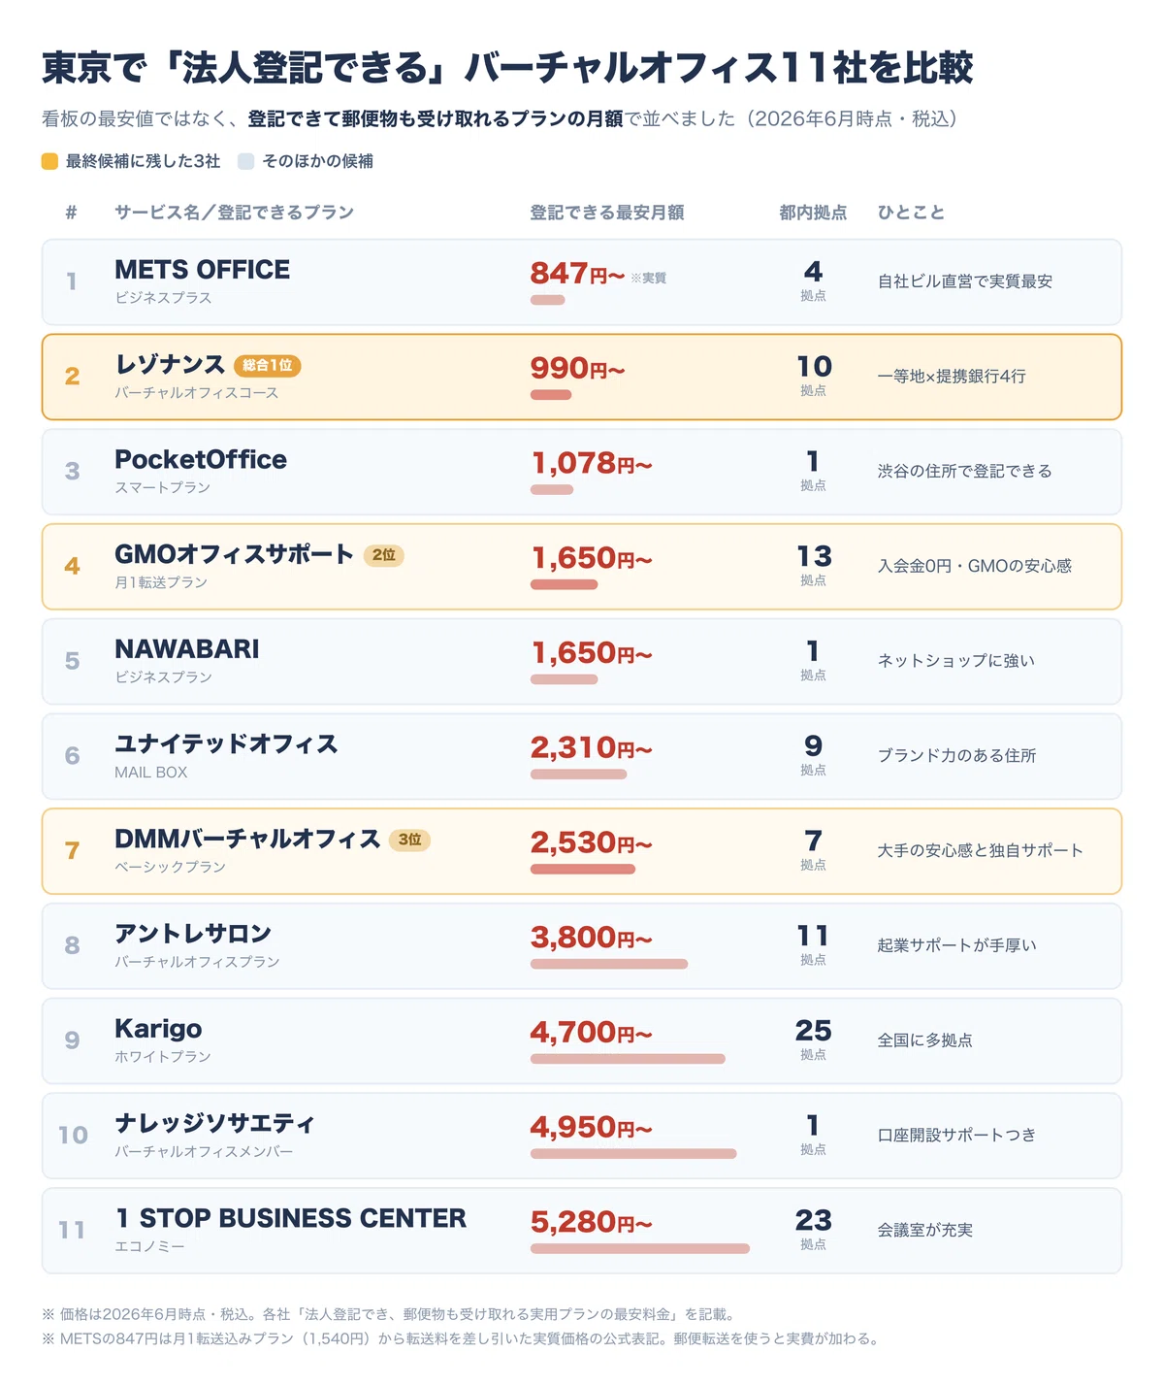Select the NAWABARI service name
Viewport: 1164px width, 1386px height.
click(x=187, y=649)
